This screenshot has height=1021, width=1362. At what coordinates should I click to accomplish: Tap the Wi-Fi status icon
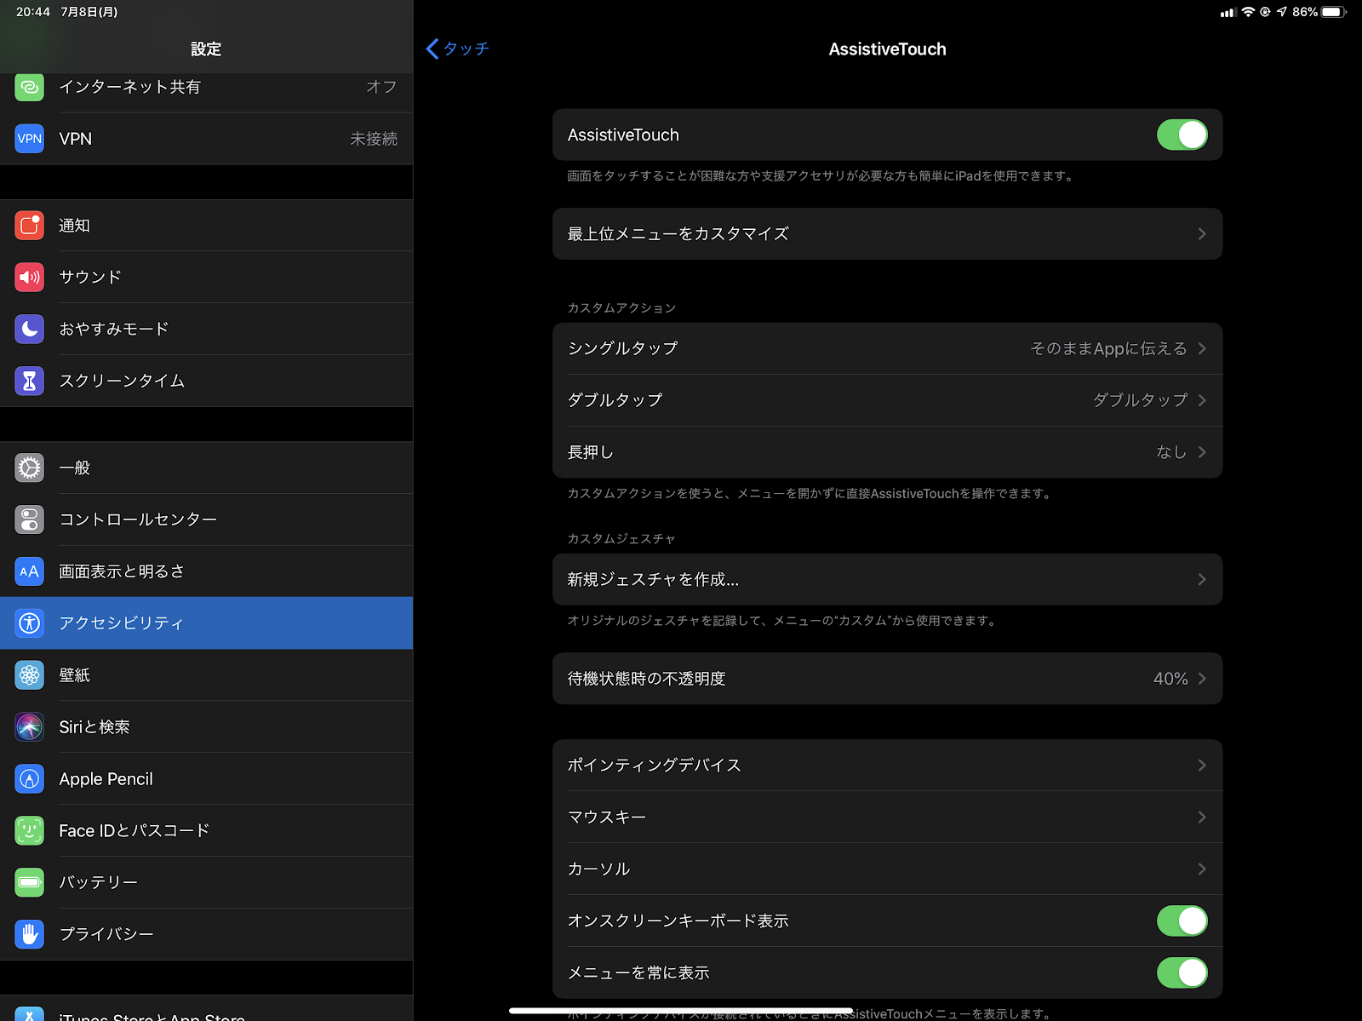1248,12
